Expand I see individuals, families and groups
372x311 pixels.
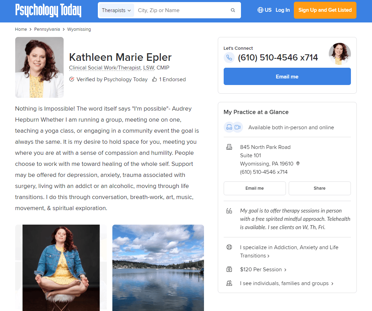pyautogui.click(x=287, y=283)
